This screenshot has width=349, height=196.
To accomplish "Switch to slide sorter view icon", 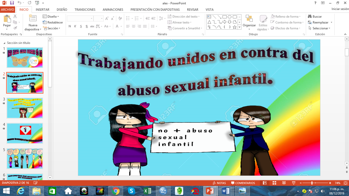I will 274,183.
